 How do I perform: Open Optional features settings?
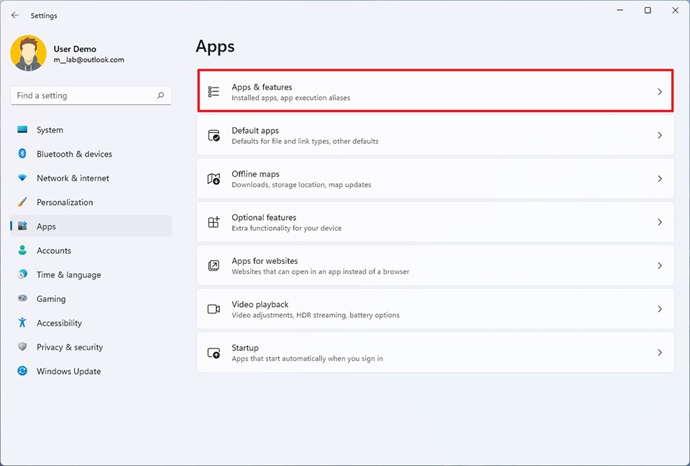tap(435, 222)
